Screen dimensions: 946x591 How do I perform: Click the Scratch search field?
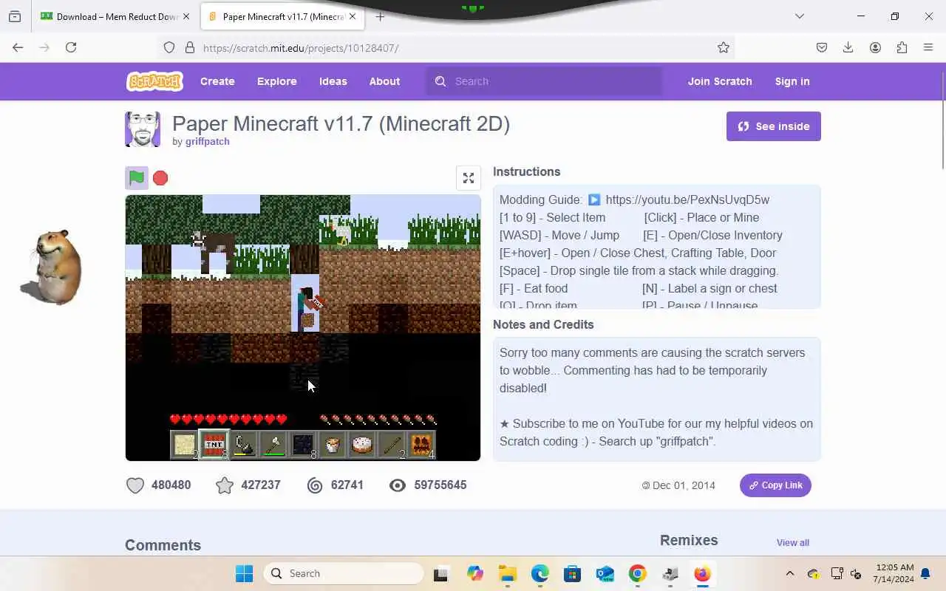point(544,81)
